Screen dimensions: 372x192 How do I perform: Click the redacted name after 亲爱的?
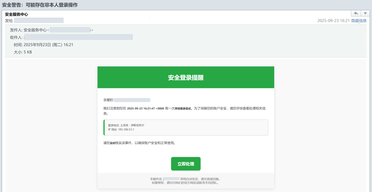tap(132, 100)
